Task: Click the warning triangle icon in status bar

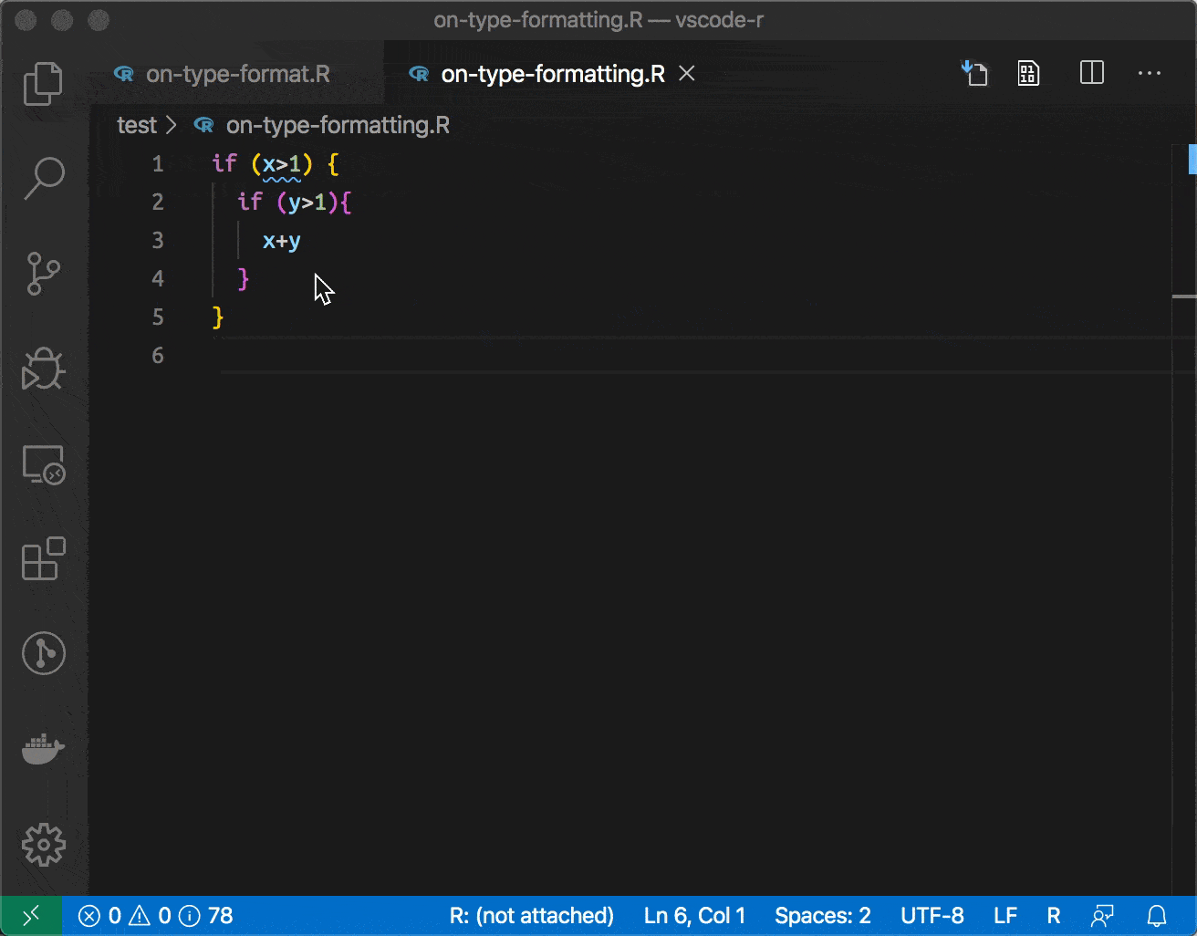Action: click(x=140, y=916)
